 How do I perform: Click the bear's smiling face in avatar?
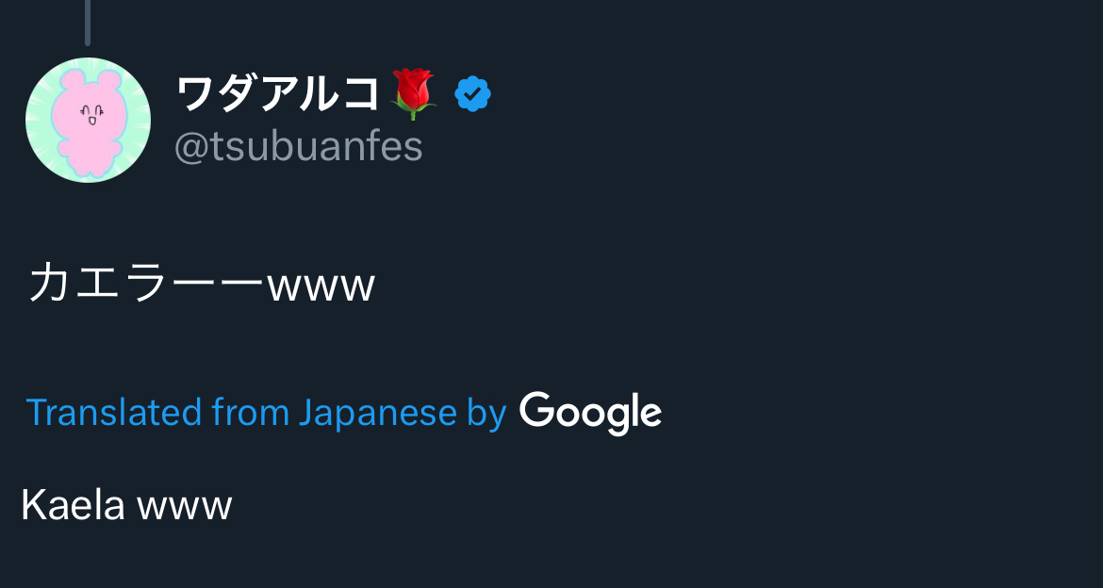[x=91, y=114]
